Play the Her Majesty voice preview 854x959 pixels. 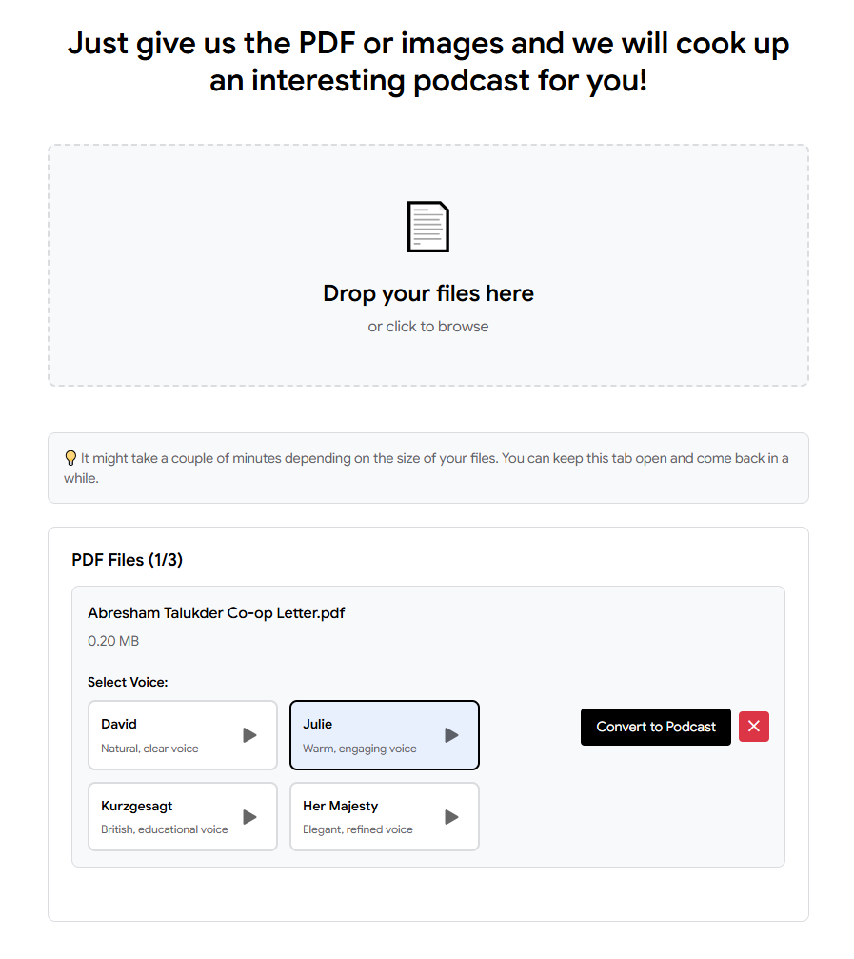[451, 817]
